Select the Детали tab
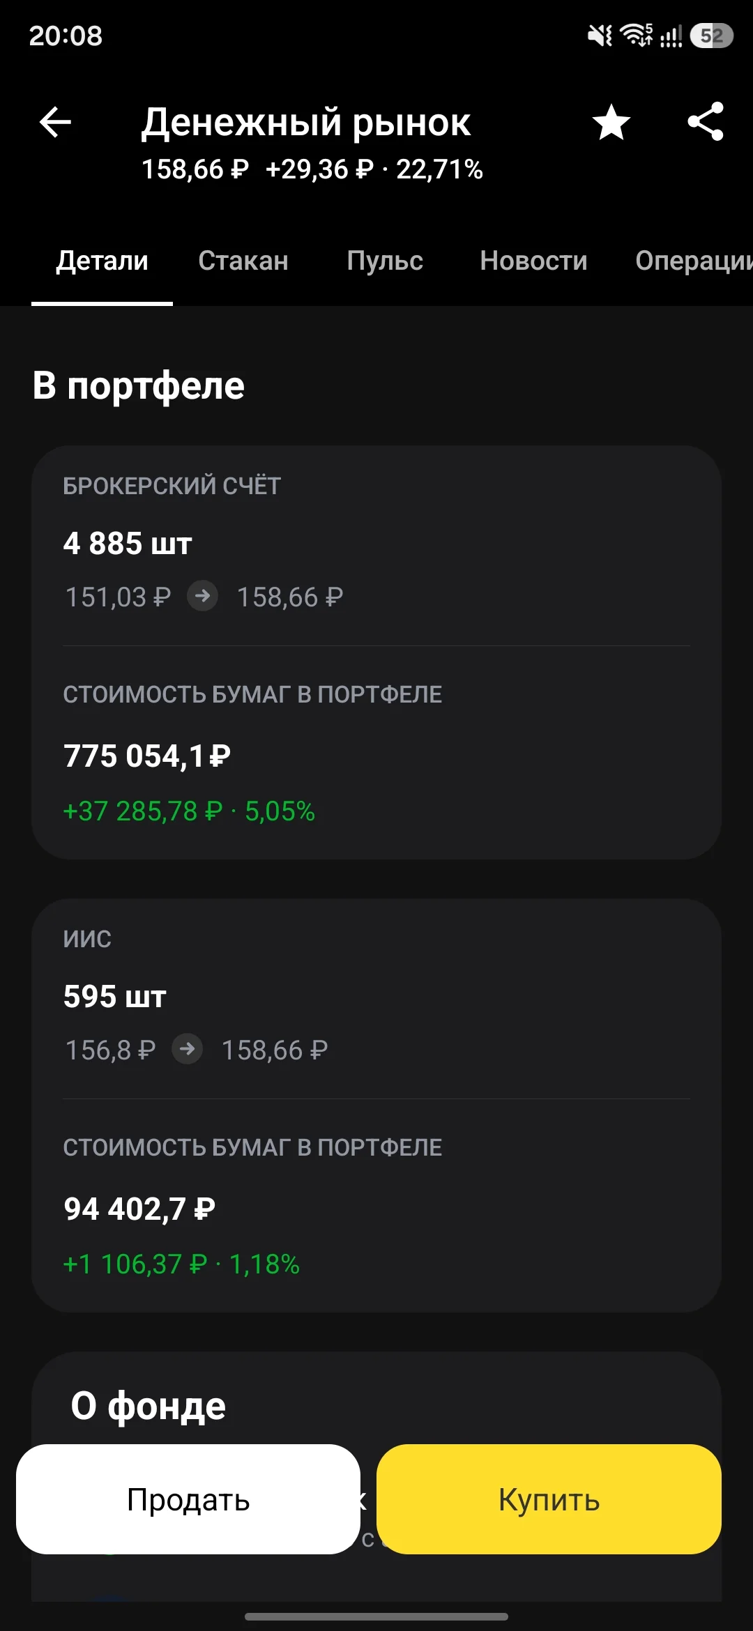Screen dimensions: 753x1631 [x=102, y=261]
